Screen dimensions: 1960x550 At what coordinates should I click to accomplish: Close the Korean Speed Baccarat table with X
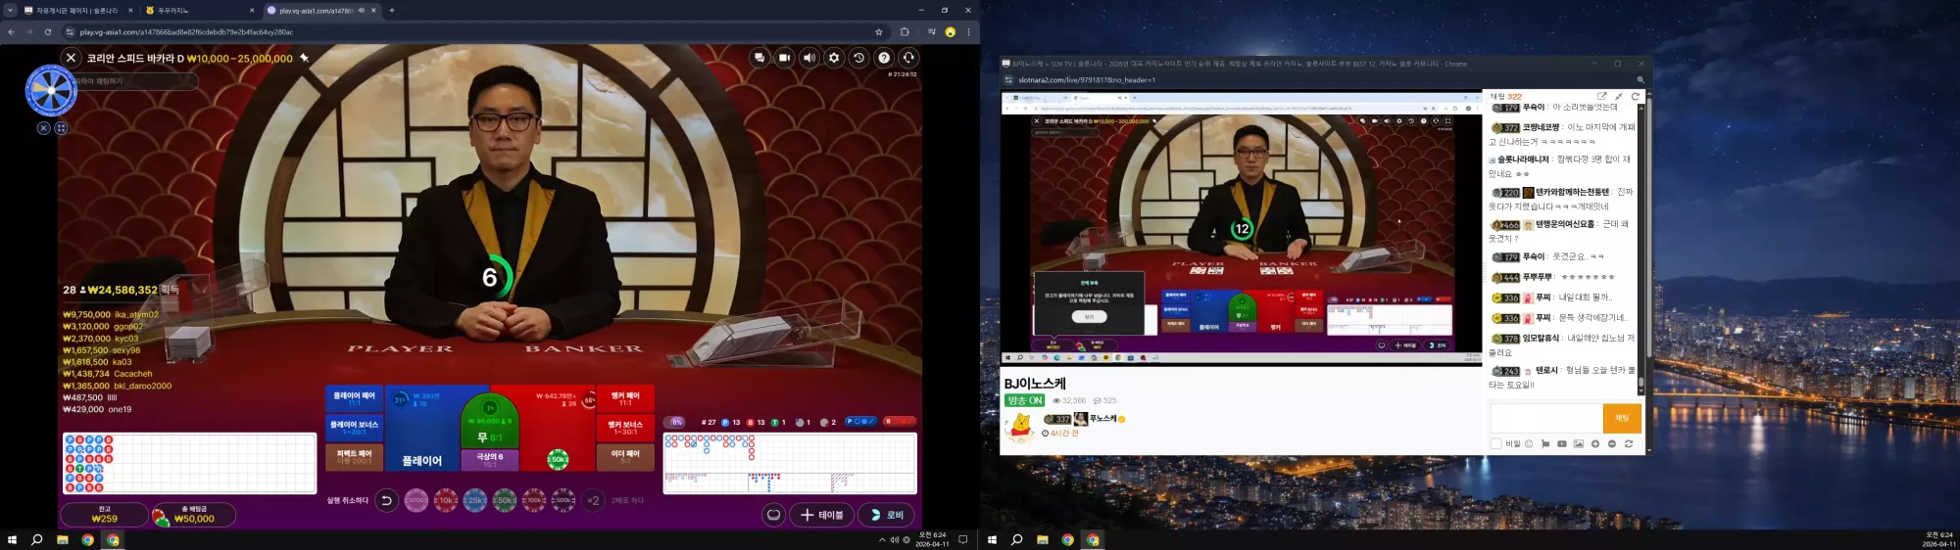coord(71,58)
